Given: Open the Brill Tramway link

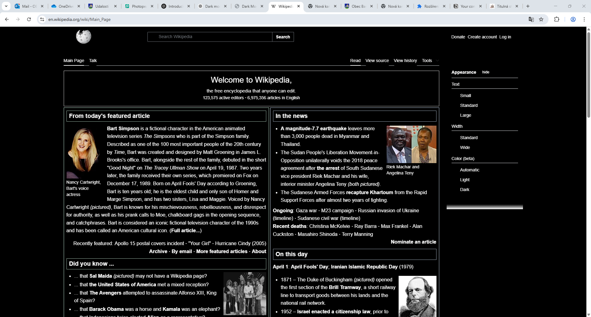Looking at the screenshot, I should [345, 287].
